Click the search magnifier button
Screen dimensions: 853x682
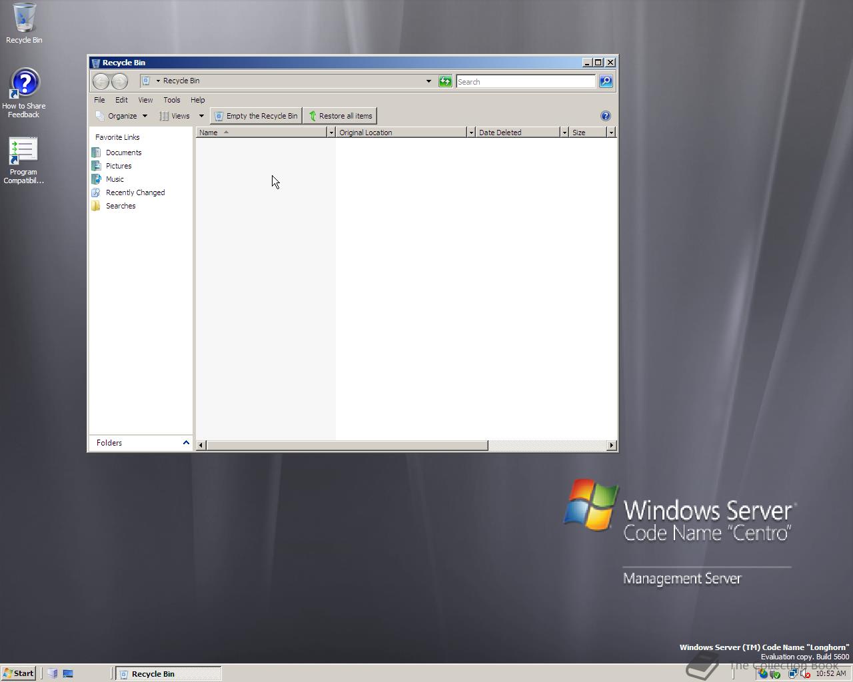(606, 81)
